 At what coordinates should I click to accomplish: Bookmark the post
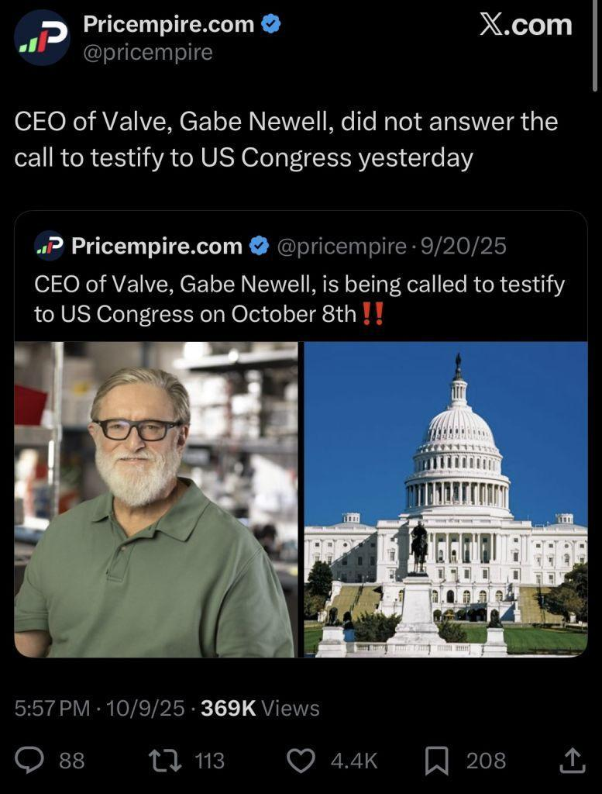[x=436, y=761]
